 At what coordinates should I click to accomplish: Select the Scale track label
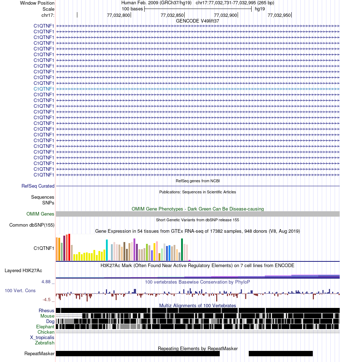pyautogui.click(x=48, y=9)
